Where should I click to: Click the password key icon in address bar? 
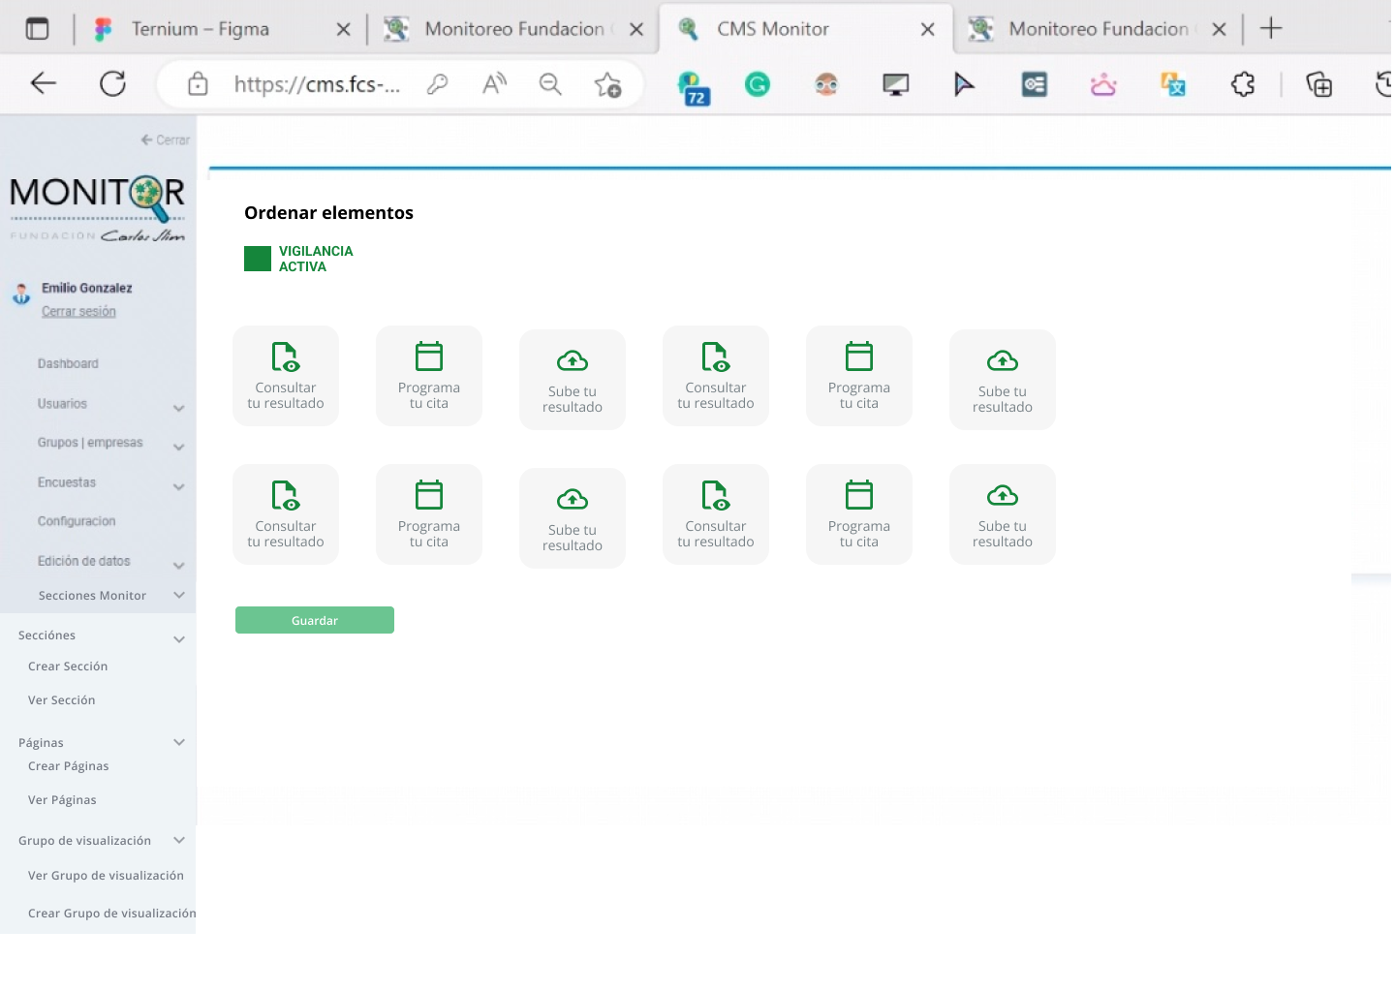pyautogui.click(x=438, y=85)
